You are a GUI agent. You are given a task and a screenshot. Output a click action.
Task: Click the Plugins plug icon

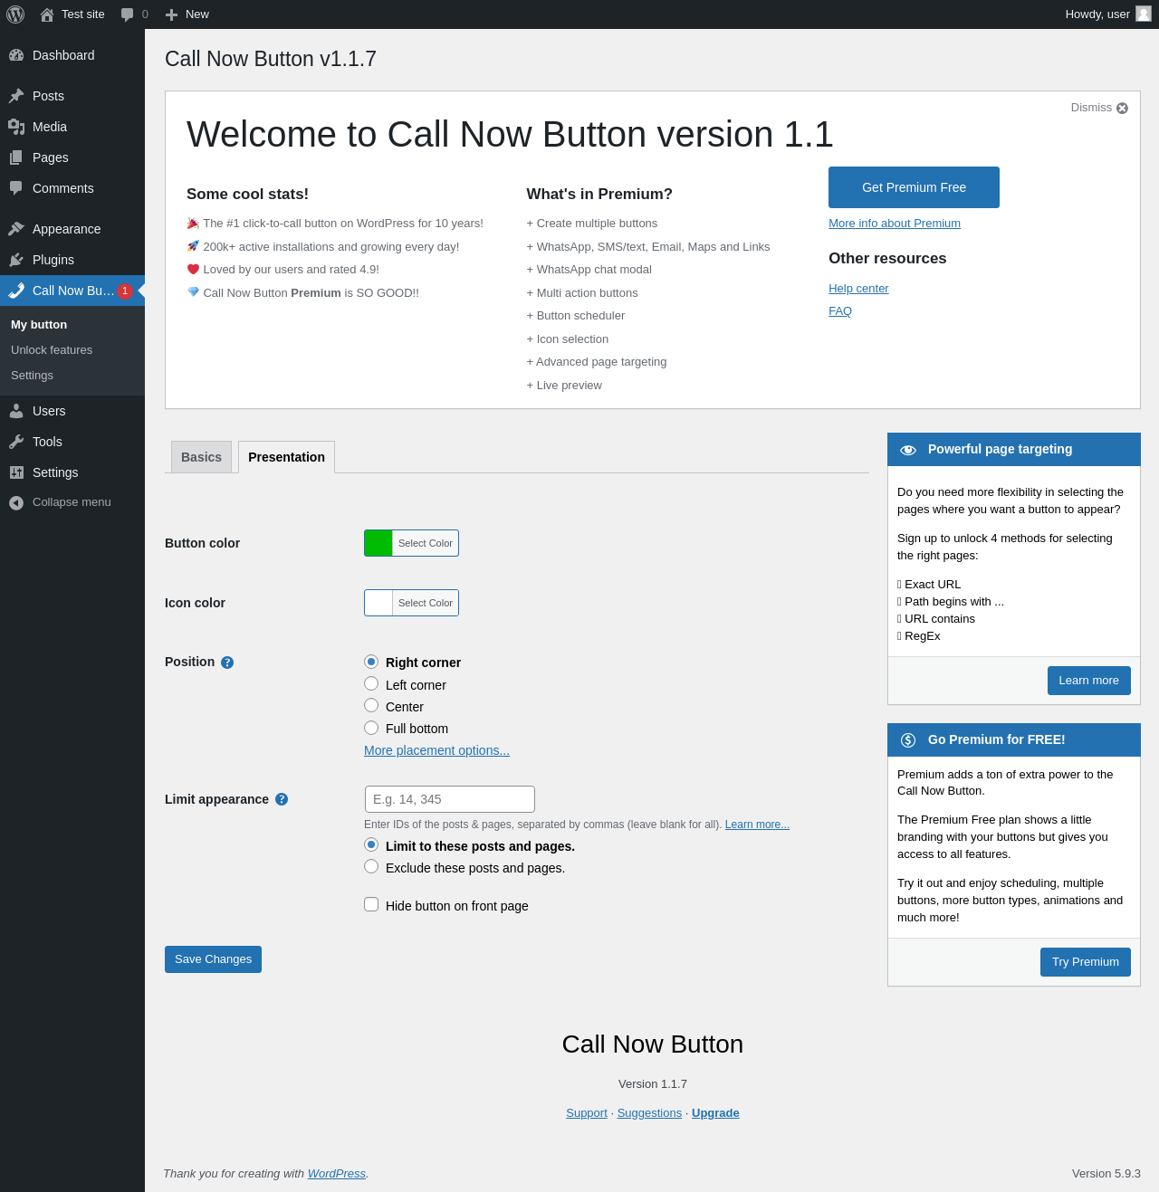pos(16,260)
